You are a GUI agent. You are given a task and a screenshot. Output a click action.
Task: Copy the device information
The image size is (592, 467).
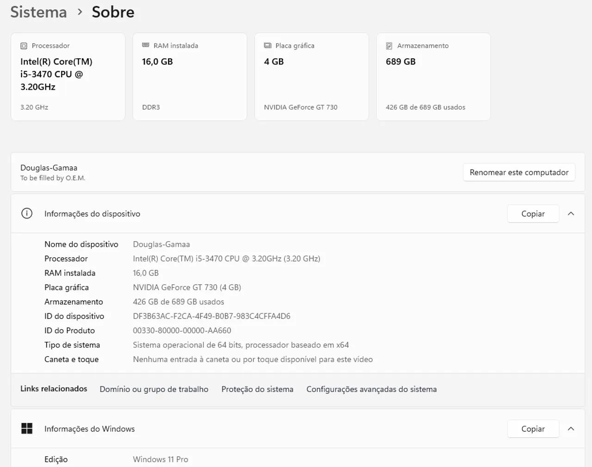coord(533,213)
